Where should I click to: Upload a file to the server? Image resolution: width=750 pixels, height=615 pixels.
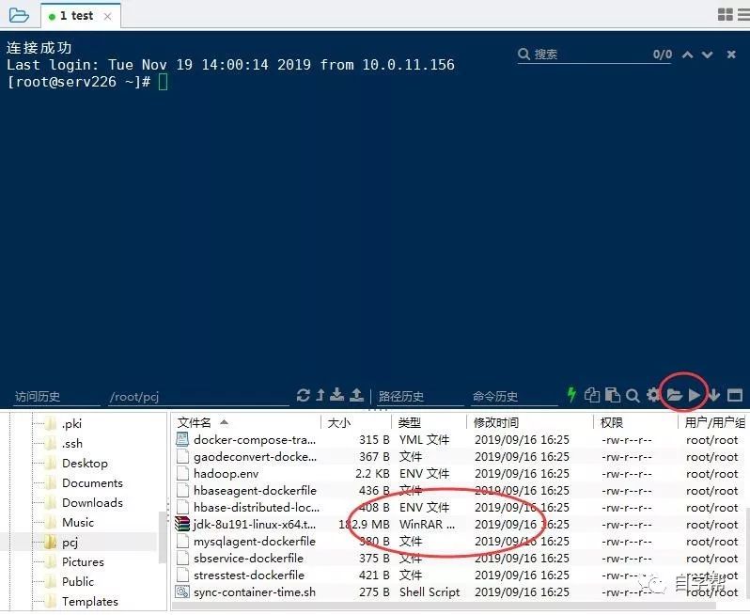(356, 395)
